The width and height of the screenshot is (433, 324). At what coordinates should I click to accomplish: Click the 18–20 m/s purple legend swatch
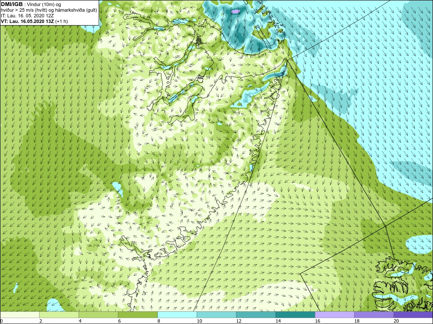(374, 315)
